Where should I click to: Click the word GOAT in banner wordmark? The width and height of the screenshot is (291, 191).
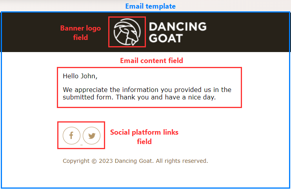[166, 38]
